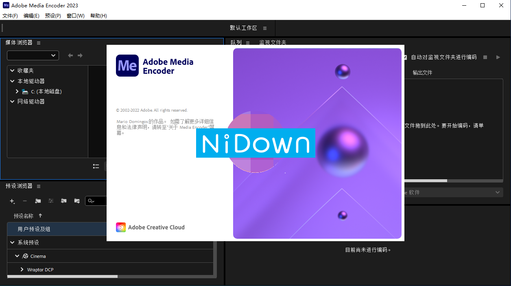
Task: Click the start queue play button
Action: pyautogui.click(x=498, y=57)
